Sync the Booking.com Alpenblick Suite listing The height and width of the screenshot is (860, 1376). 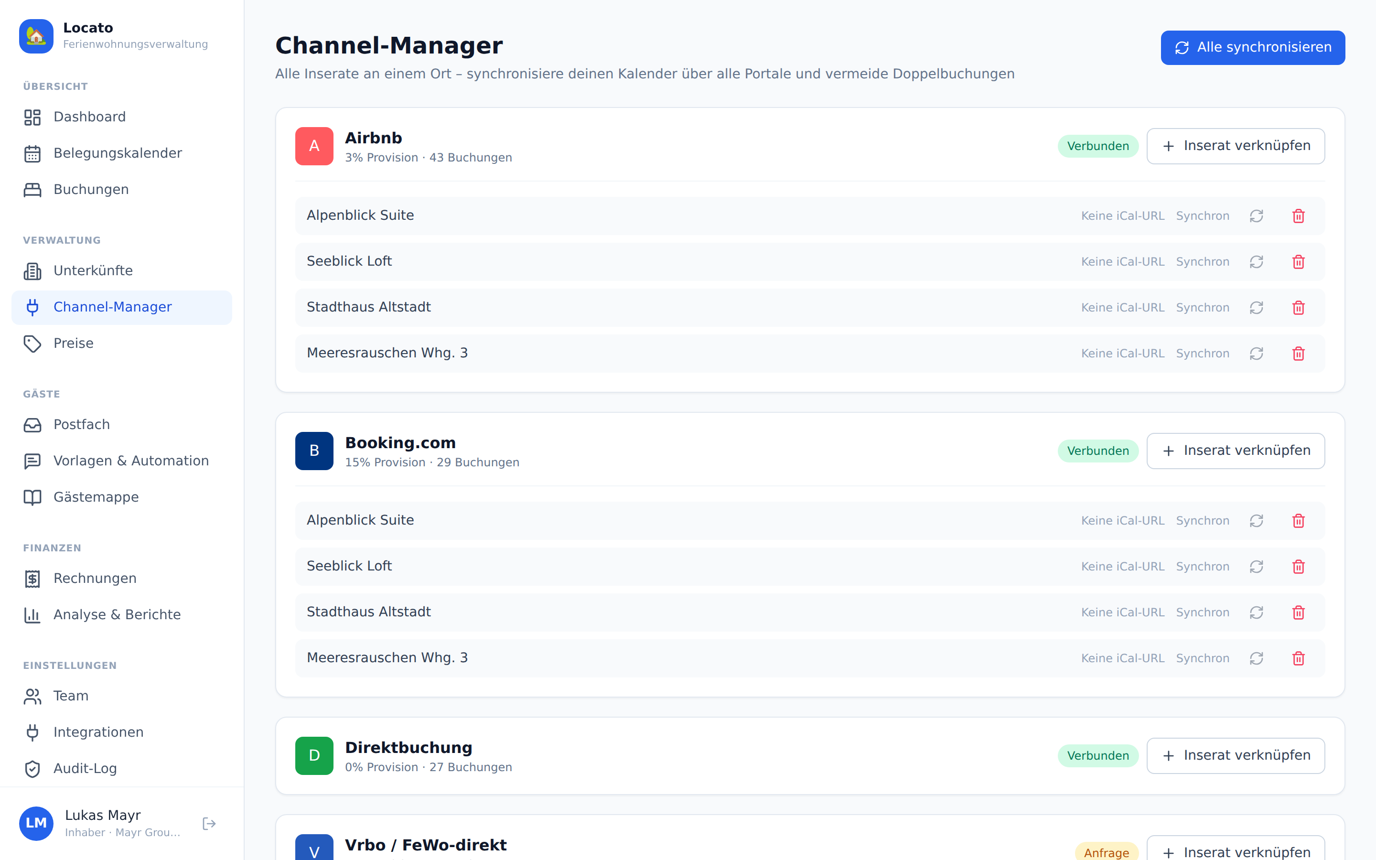[1257, 521]
